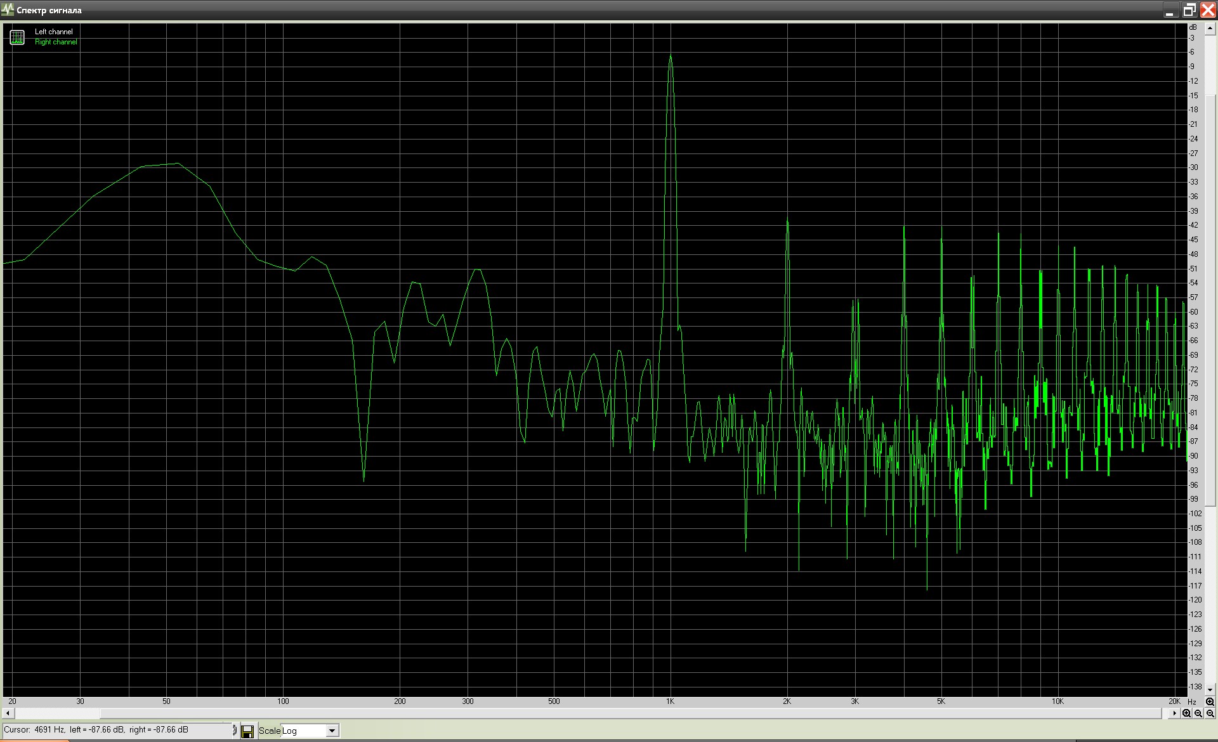
Task: Click the down arrow of the vertical scrollbar
Action: 1210,690
